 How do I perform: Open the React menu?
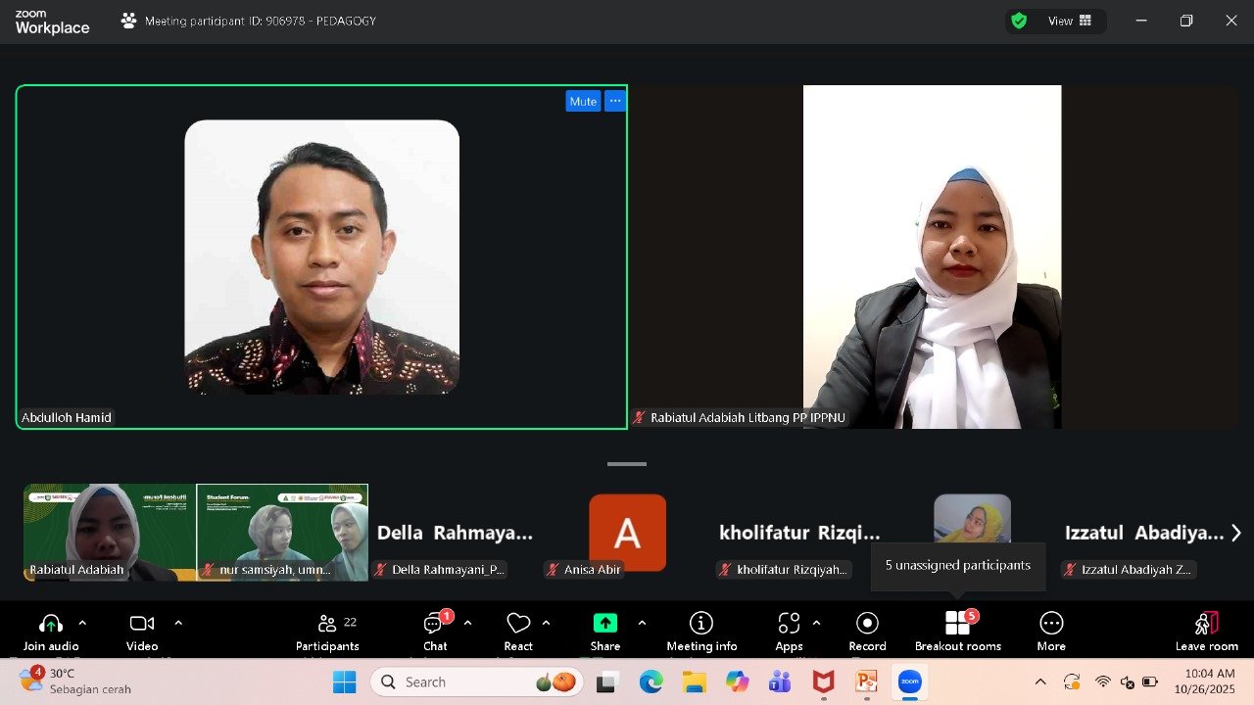pyautogui.click(x=518, y=631)
